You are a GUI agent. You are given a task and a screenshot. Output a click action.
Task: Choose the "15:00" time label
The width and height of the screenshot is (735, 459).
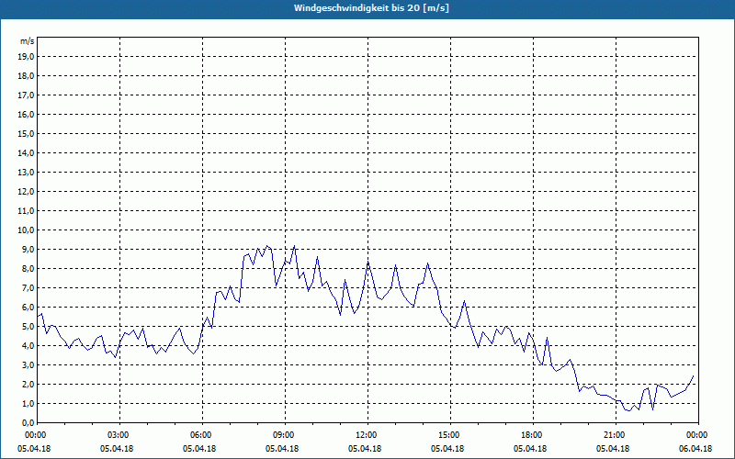point(447,435)
